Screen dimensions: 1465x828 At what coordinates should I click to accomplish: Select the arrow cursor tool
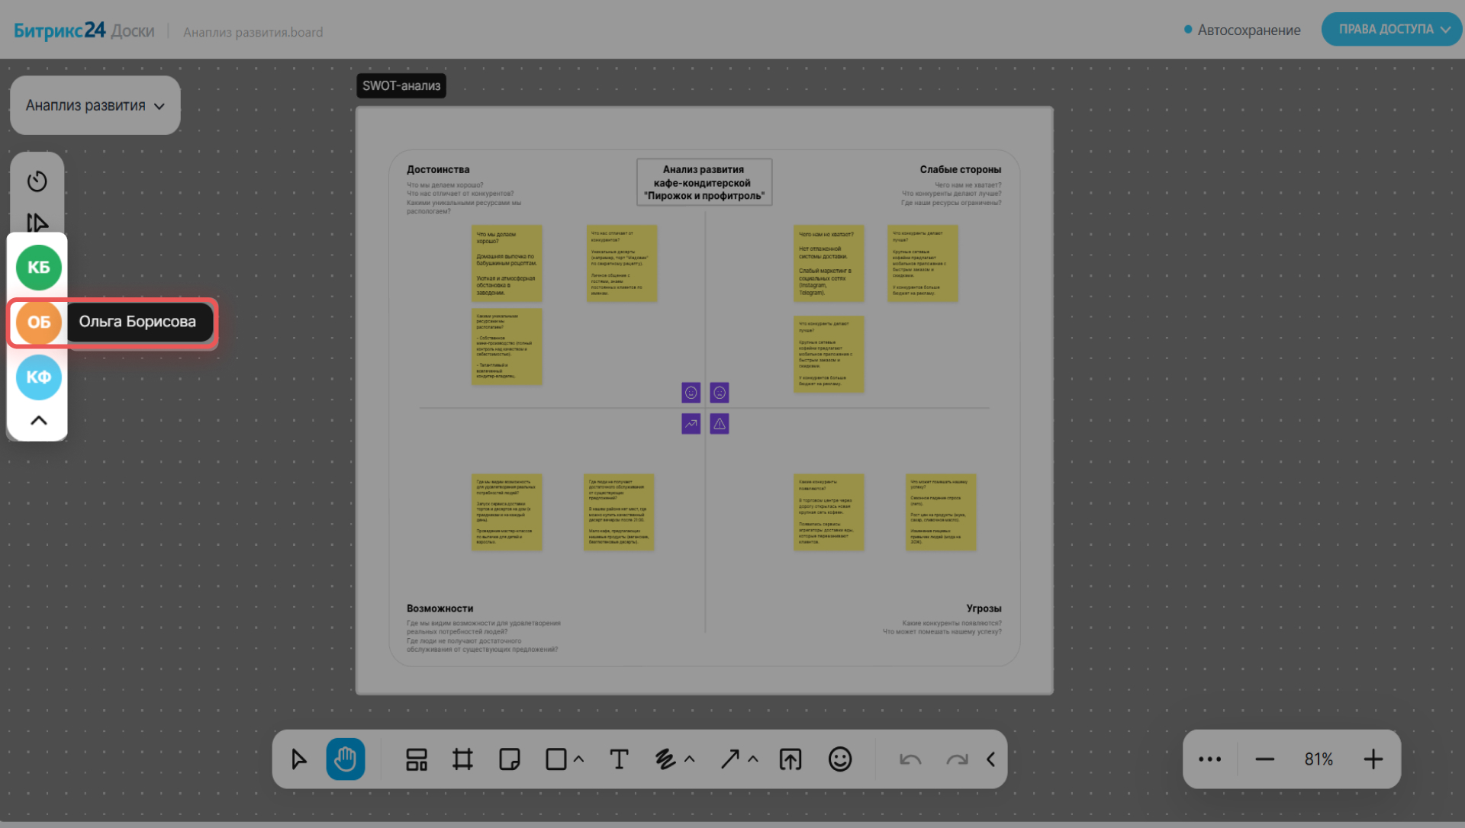[299, 759]
